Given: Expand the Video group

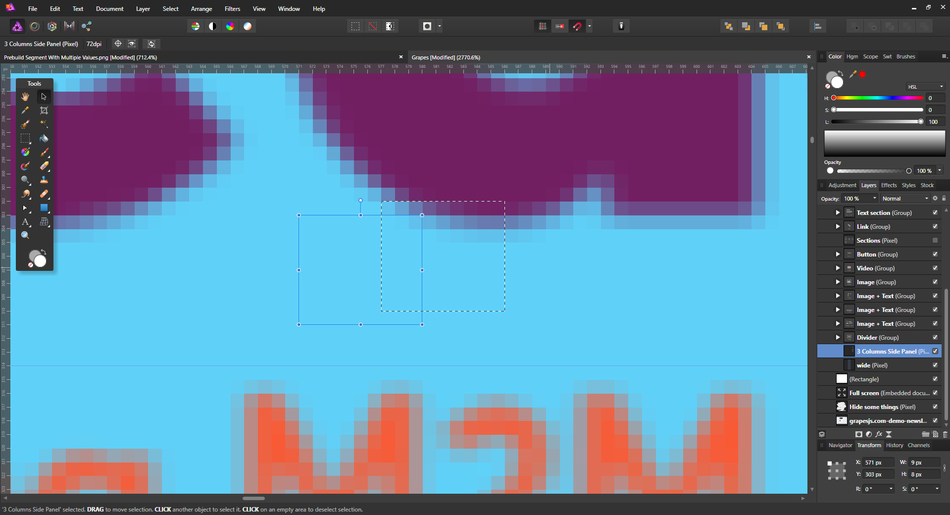Looking at the screenshot, I should pos(838,268).
